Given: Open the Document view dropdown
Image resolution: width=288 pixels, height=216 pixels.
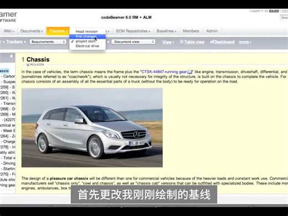Looking at the screenshot, I should point(133,42).
